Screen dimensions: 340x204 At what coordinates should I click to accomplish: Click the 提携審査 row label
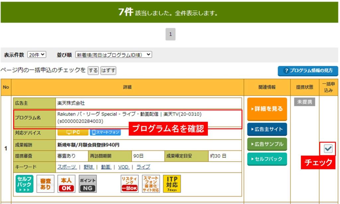pyautogui.click(x=24, y=156)
